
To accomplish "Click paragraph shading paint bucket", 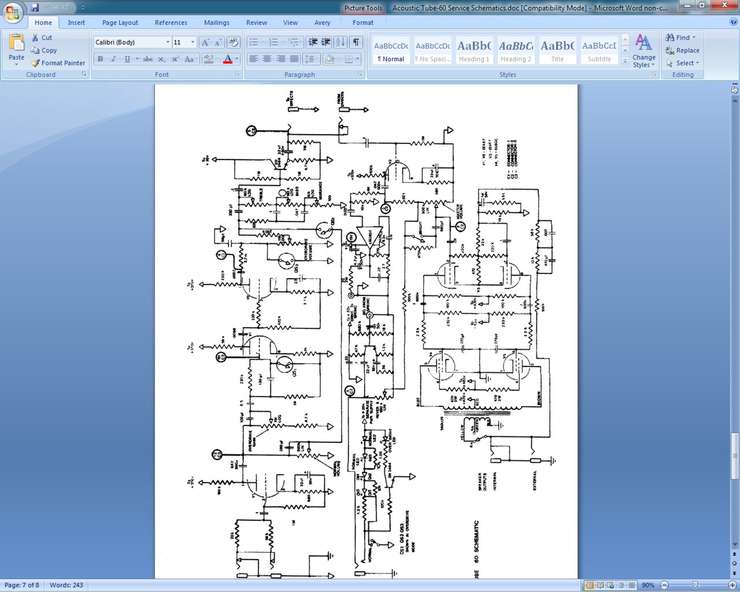I will 329,59.
